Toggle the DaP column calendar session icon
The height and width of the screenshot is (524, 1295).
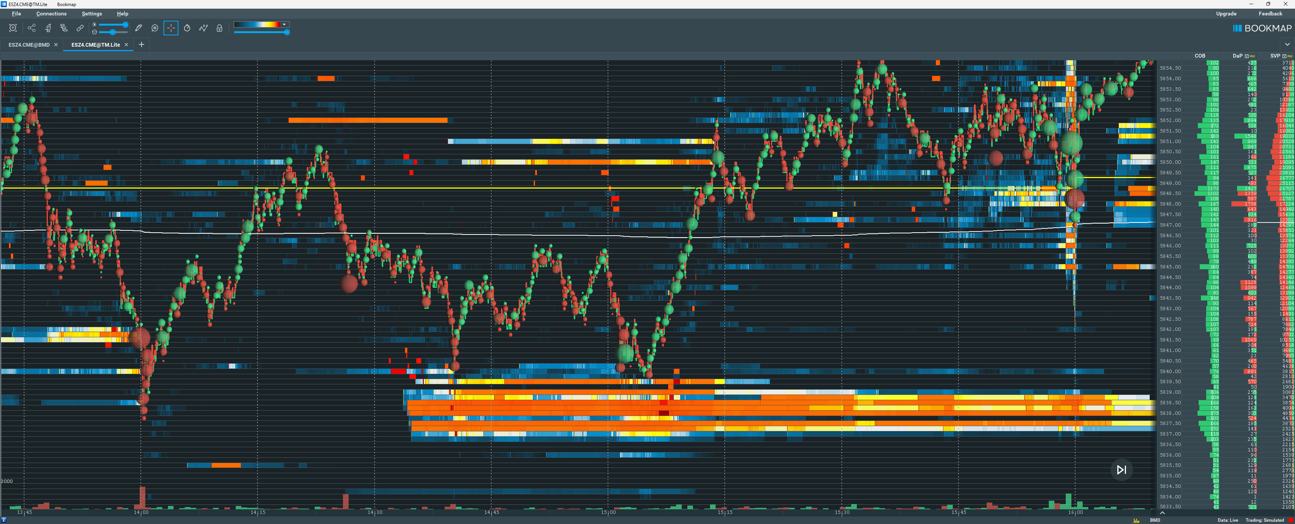[x=1247, y=56]
